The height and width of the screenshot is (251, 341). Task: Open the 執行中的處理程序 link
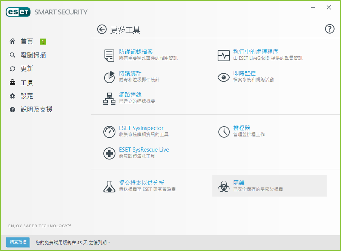pyautogui.click(x=256, y=52)
